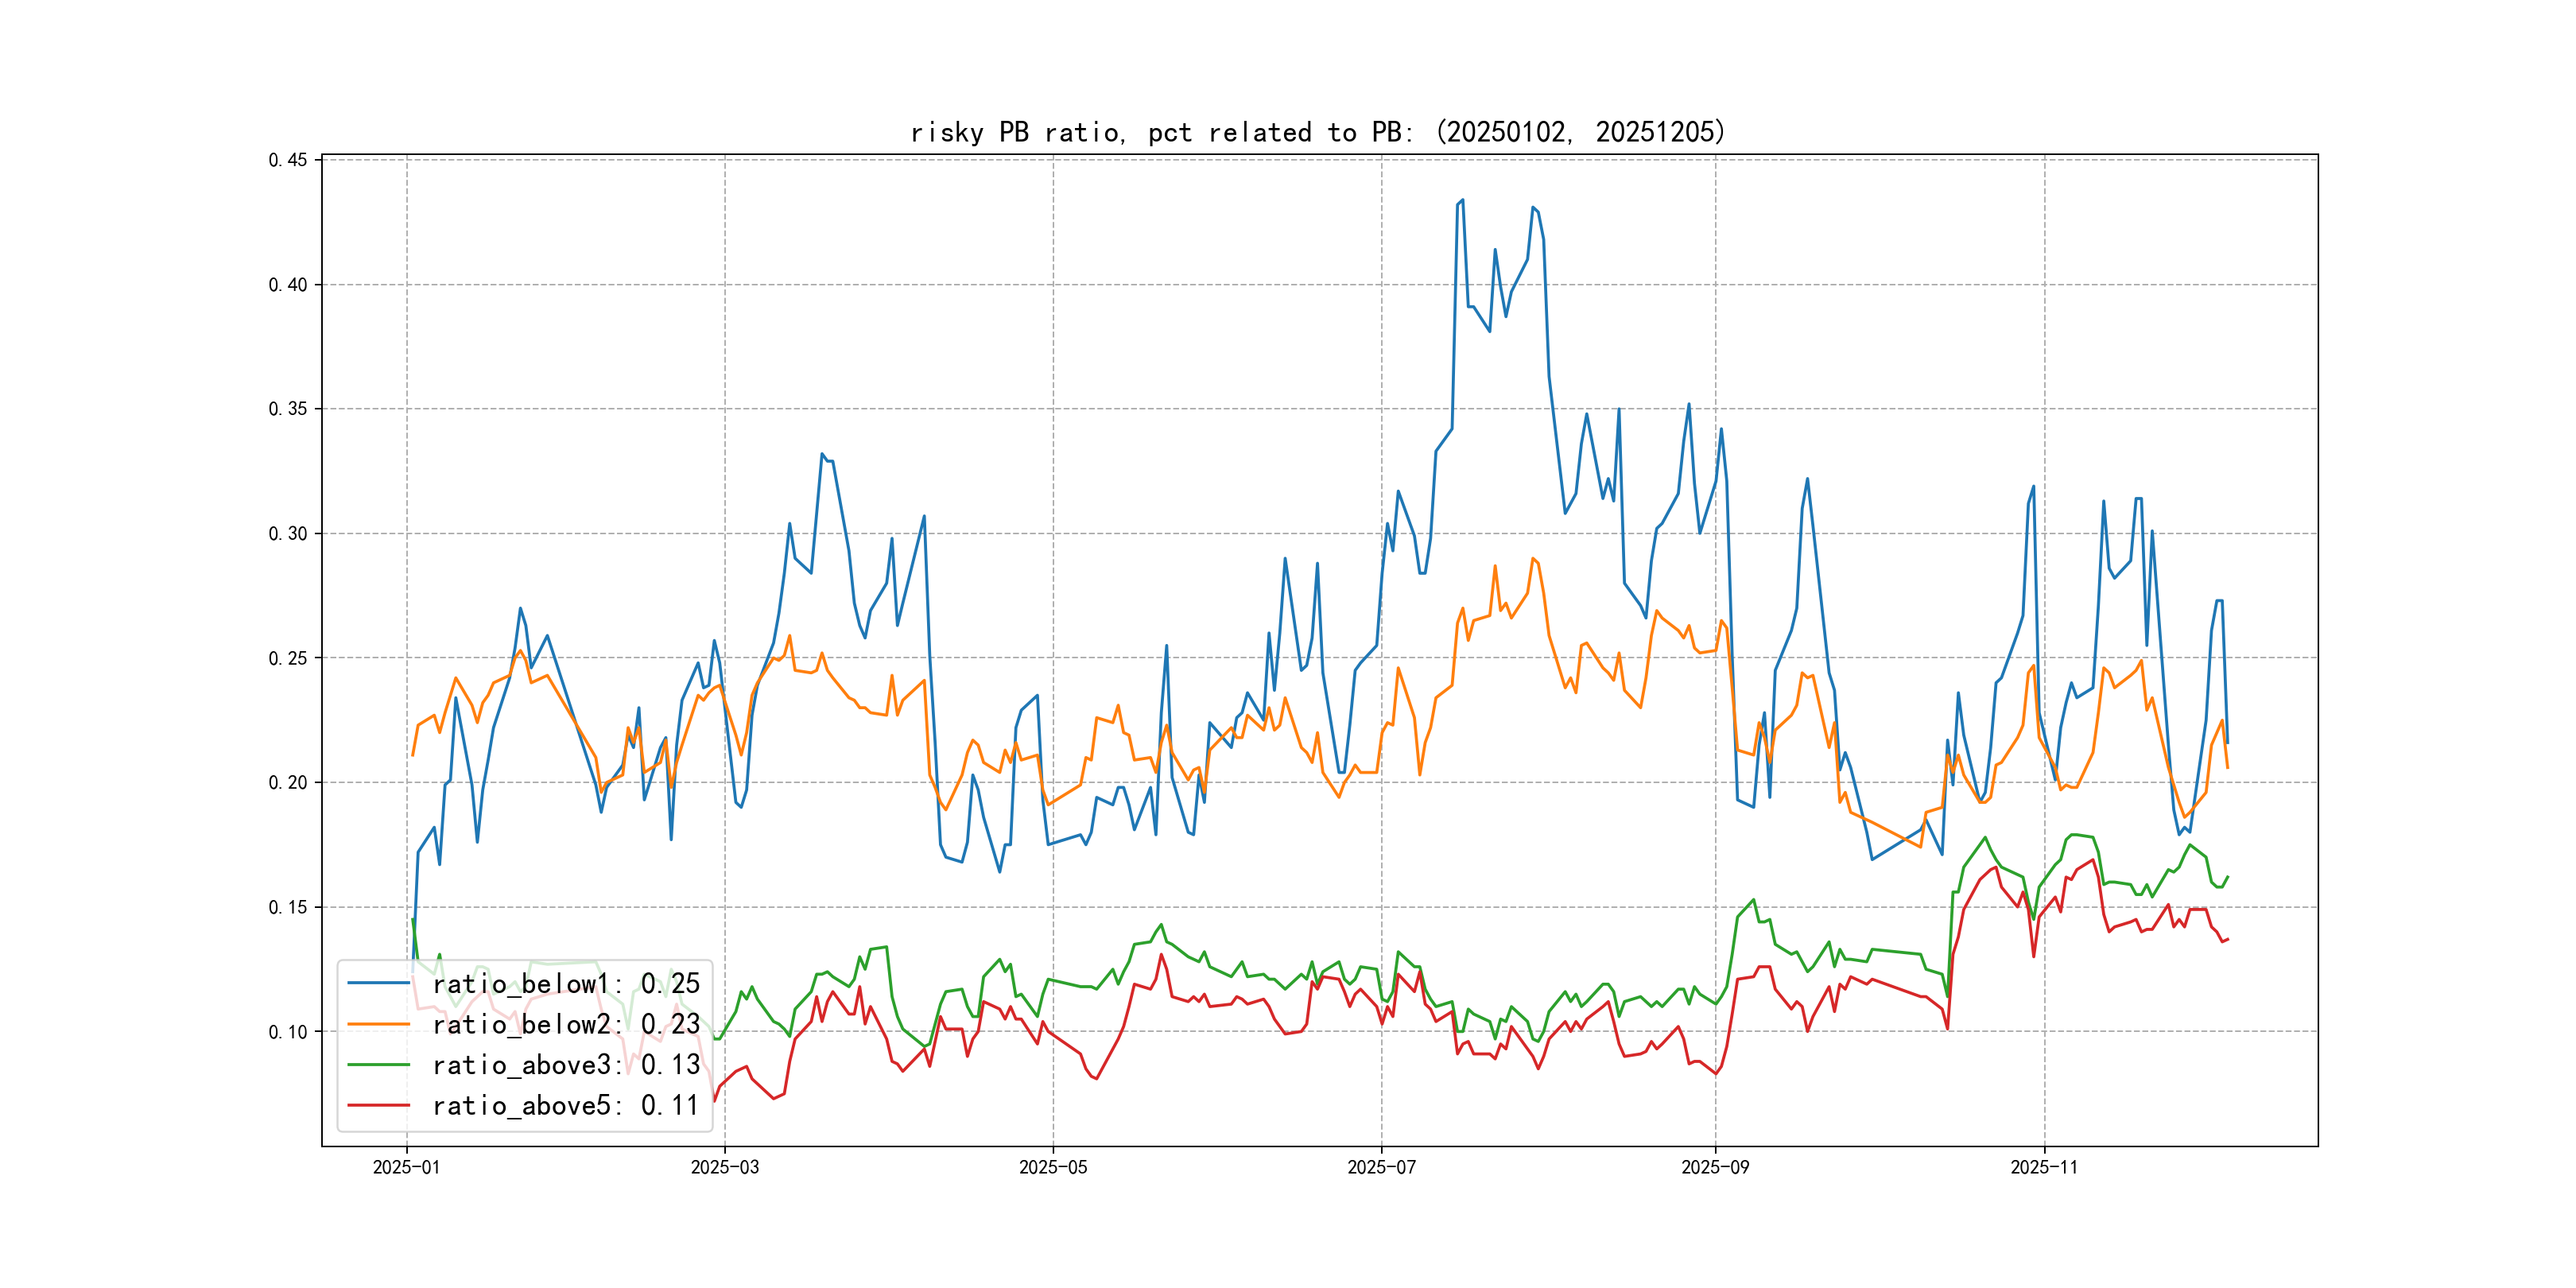The image size is (2576, 1288).
Task: Select the 'ratio_below2: 0.23' legend label
Action: [x=566, y=1025]
